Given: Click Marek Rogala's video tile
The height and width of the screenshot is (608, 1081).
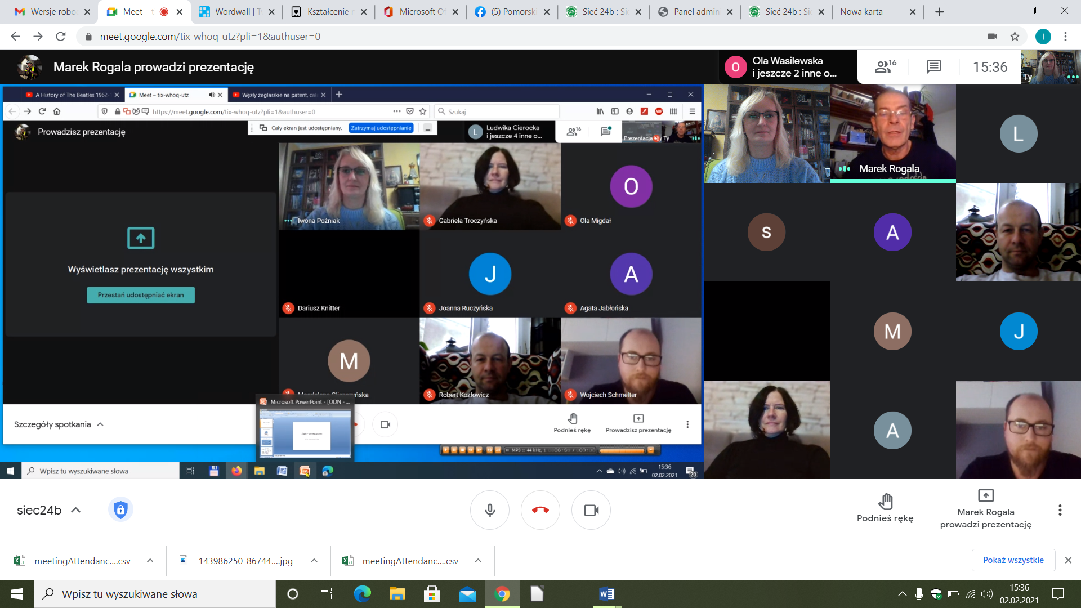Looking at the screenshot, I should [x=892, y=133].
